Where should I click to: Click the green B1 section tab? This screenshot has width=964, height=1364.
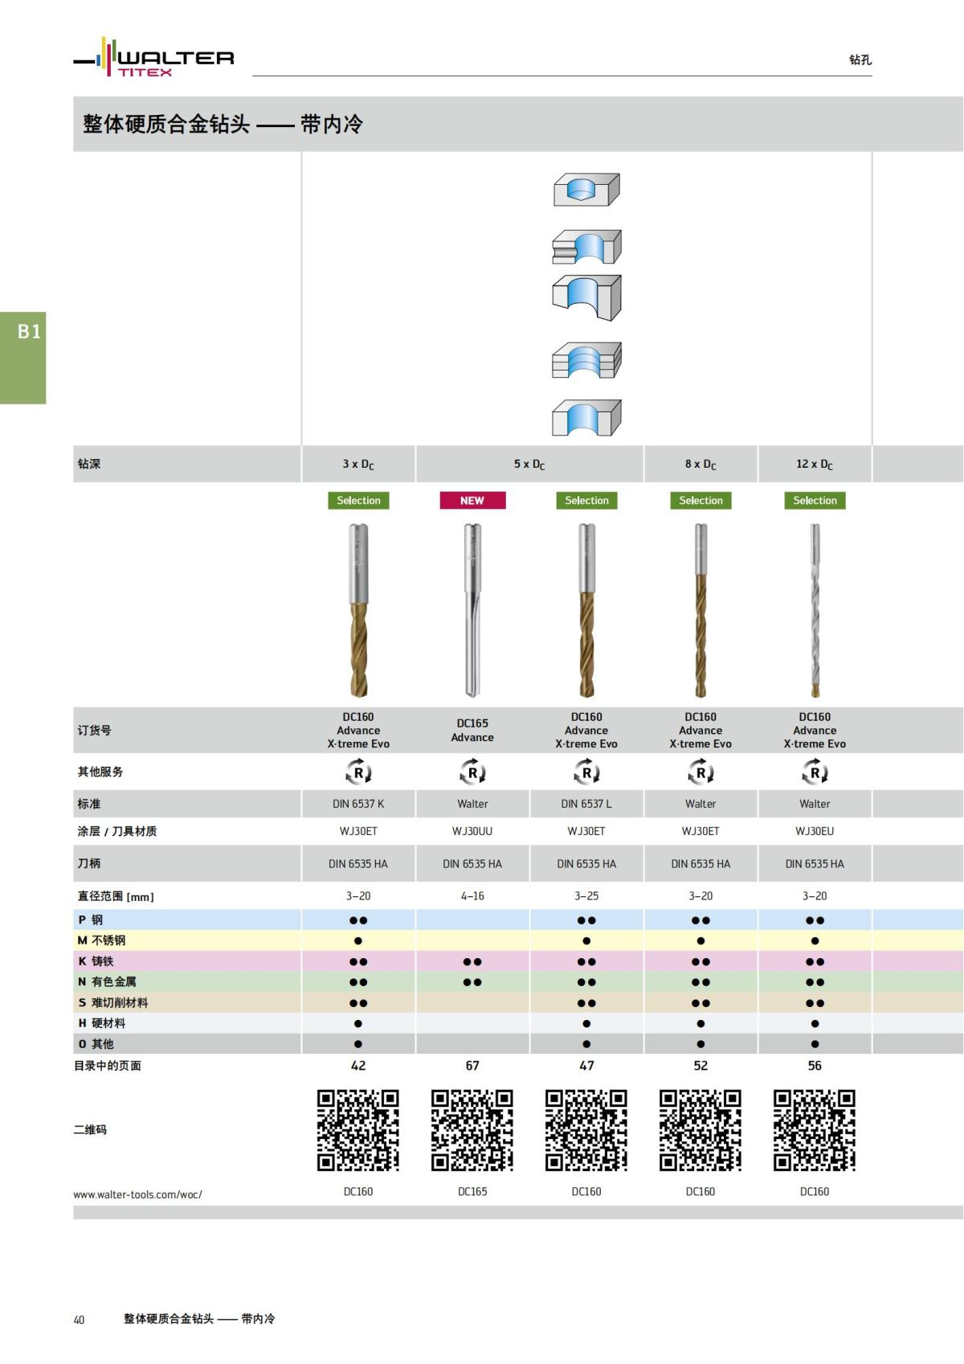(x=22, y=358)
